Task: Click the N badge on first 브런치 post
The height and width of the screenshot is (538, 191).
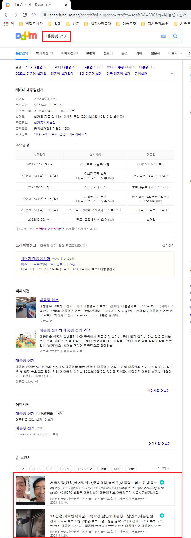Action: (x=162, y=482)
